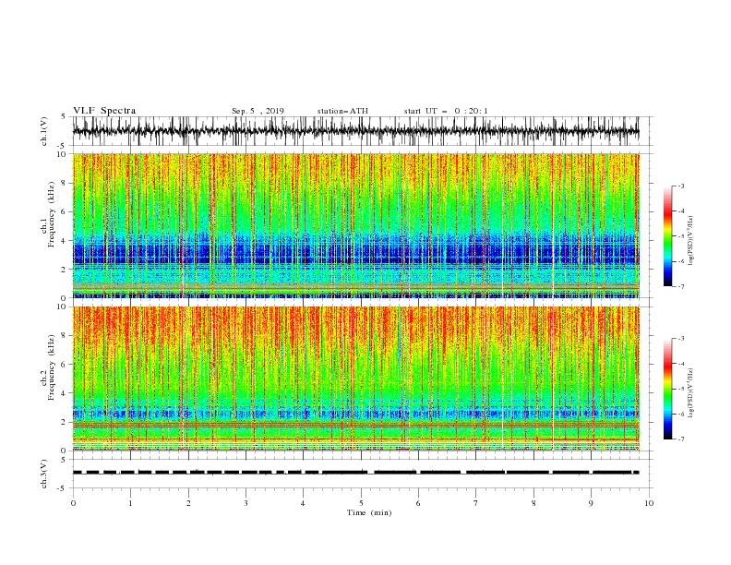The image size is (731, 565).
Task: Click the "station=ATH" header label
Action: click(342, 111)
